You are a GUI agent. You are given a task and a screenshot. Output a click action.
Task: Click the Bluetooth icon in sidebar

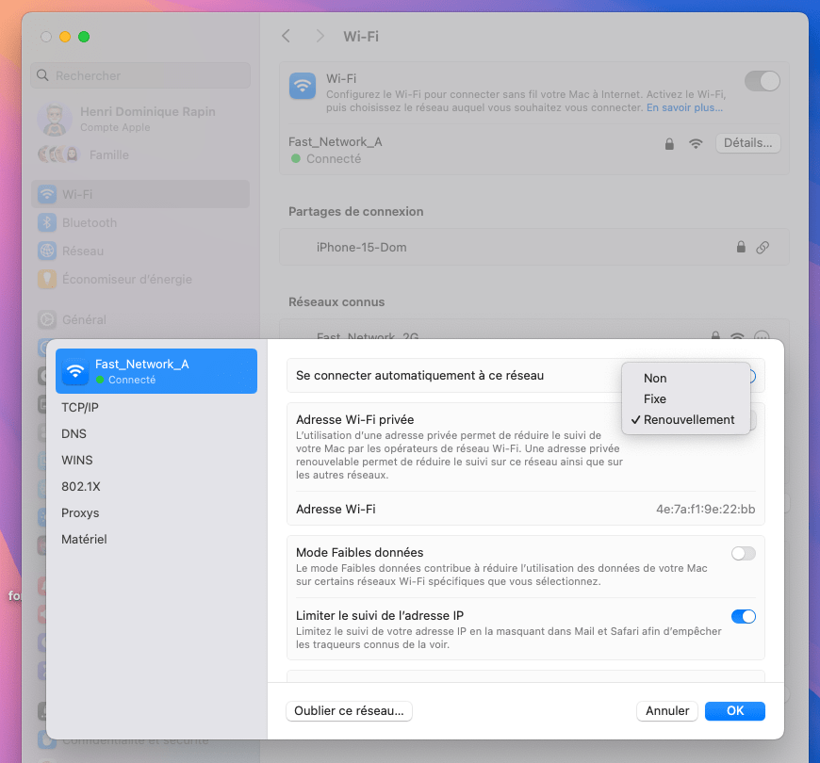click(x=47, y=222)
